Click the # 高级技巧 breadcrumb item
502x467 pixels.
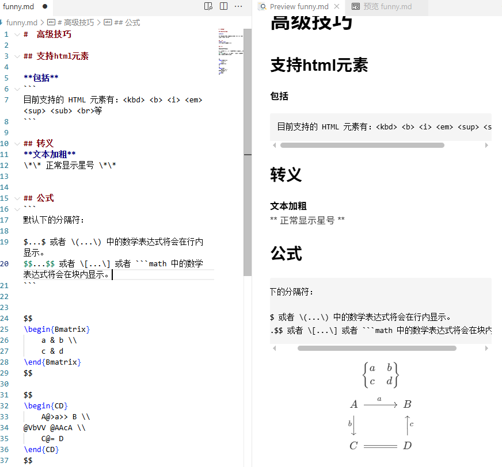click(75, 22)
